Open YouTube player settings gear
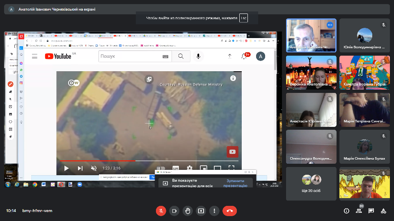394x221 pixels. pyautogui.click(x=190, y=168)
